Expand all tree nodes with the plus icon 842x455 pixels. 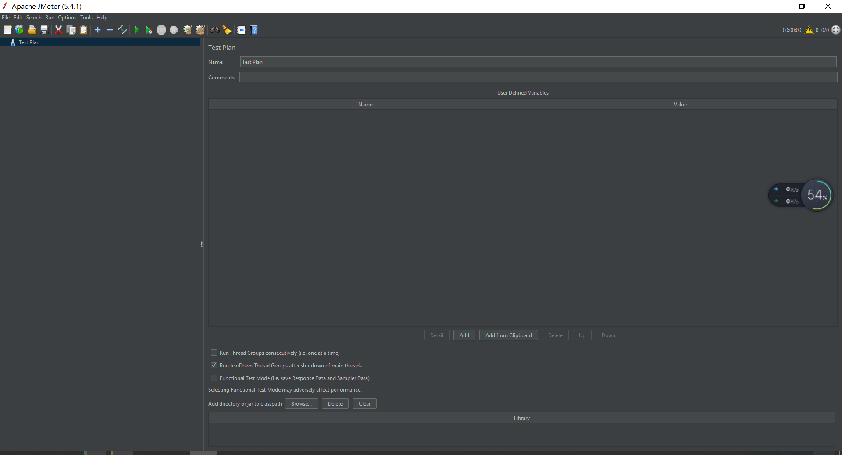[98, 30]
